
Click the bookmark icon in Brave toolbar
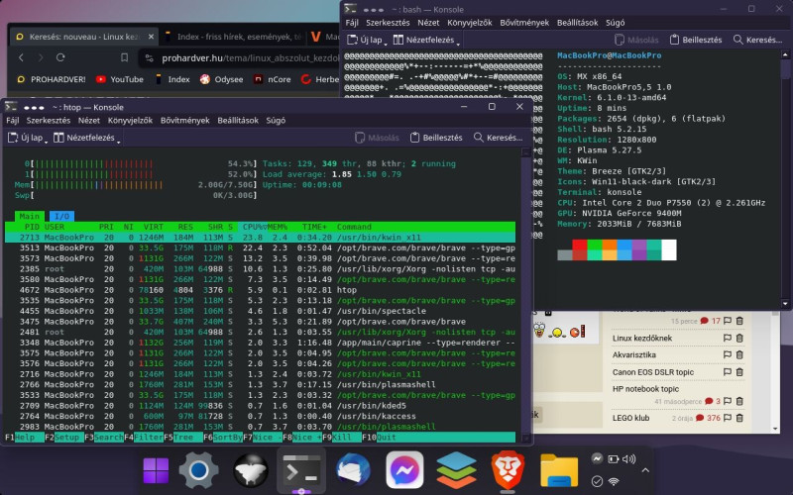click(125, 57)
